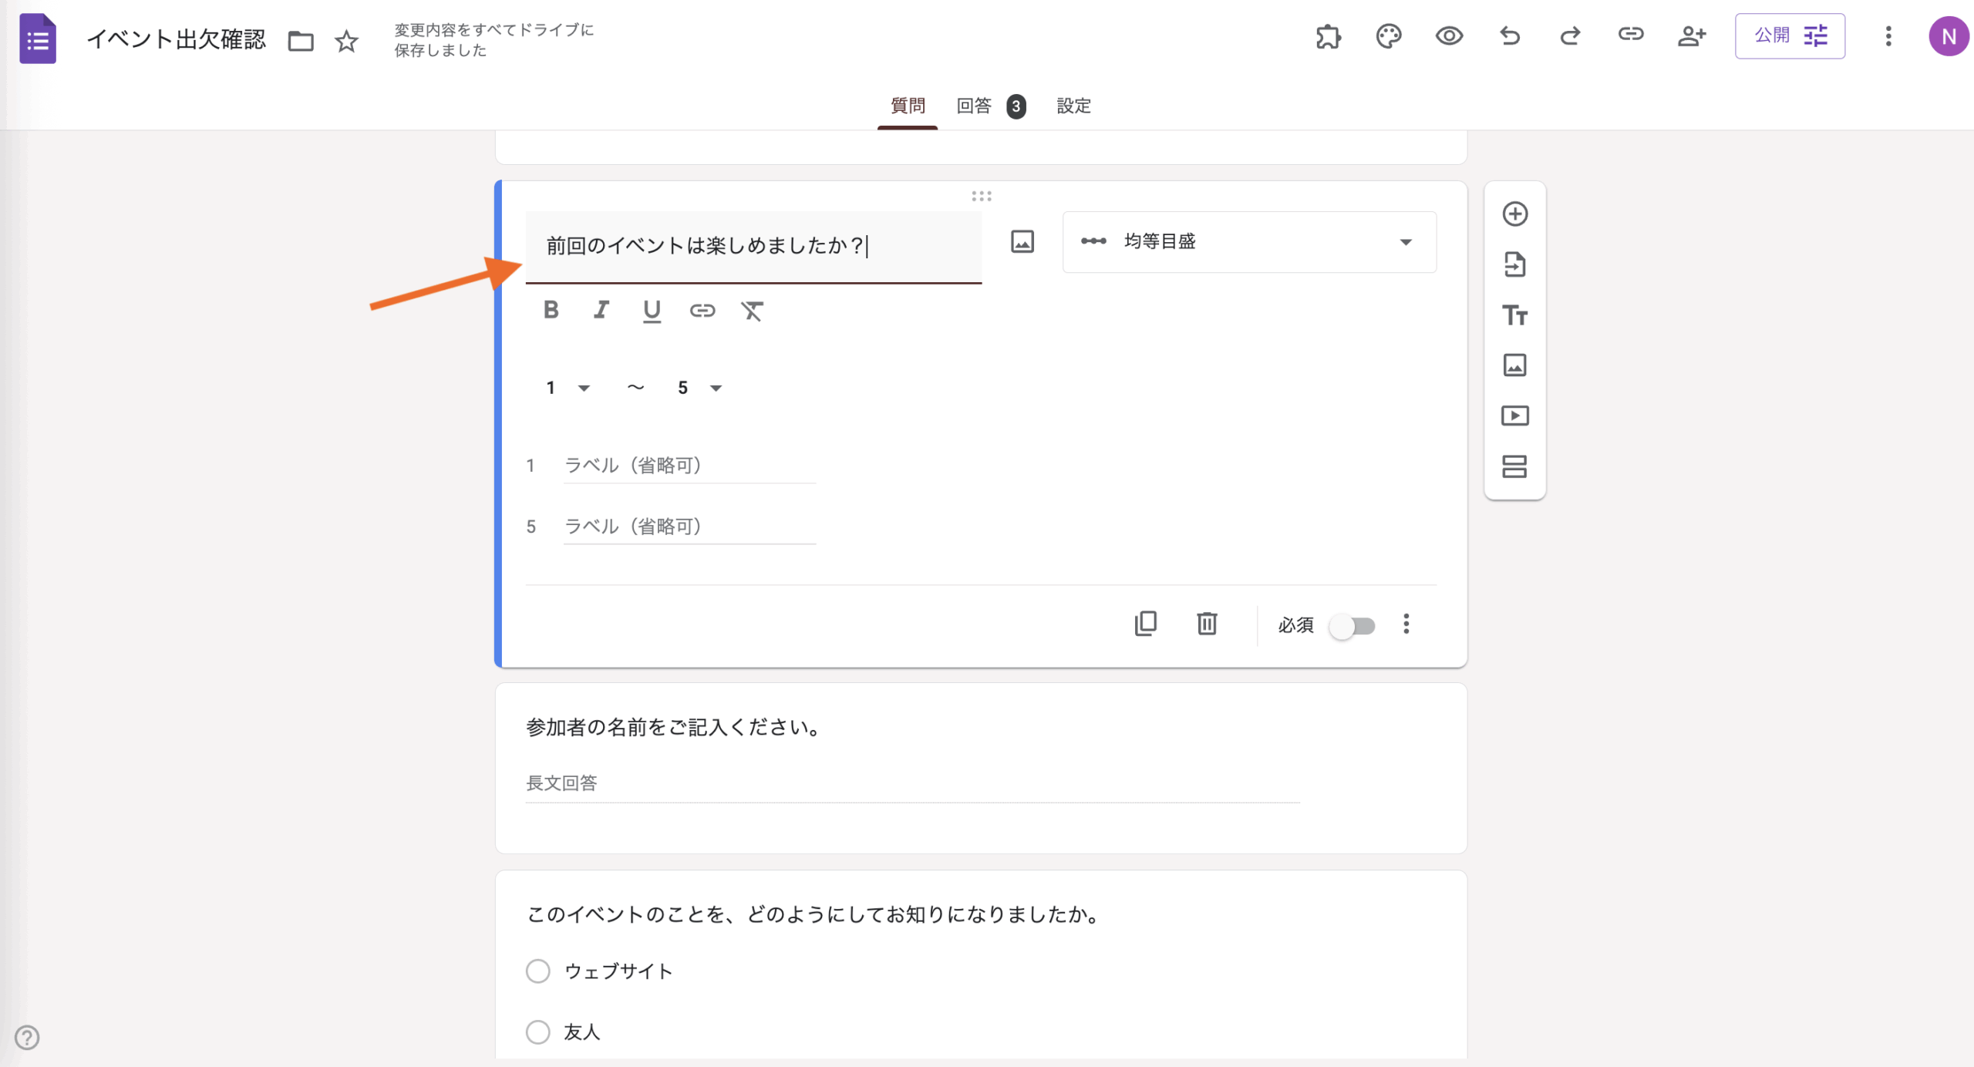Duplicate the scale question
Screen dimensions: 1974x1067
pyautogui.click(x=1146, y=624)
